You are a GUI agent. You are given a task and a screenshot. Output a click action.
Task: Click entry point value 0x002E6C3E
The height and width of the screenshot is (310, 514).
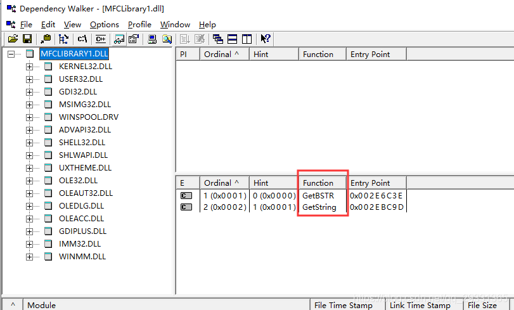click(x=376, y=196)
